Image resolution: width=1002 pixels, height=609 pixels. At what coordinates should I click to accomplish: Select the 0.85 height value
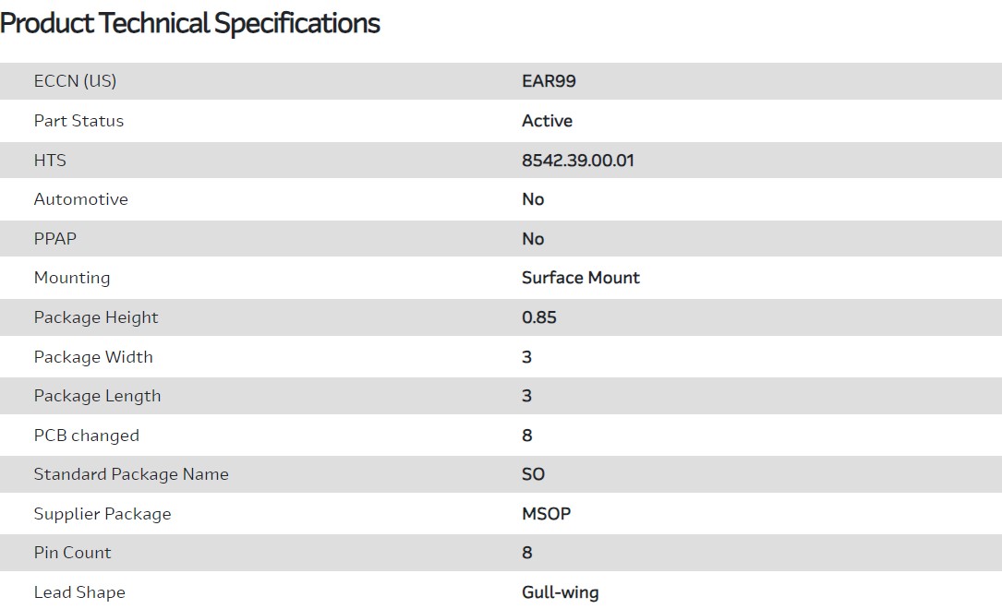point(539,317)
